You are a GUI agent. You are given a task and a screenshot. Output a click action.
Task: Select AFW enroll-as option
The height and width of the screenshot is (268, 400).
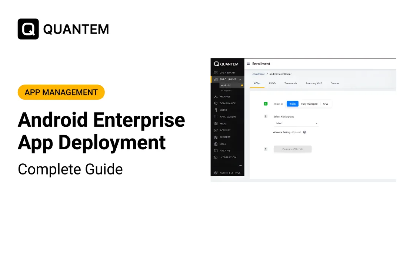[326, 104]
